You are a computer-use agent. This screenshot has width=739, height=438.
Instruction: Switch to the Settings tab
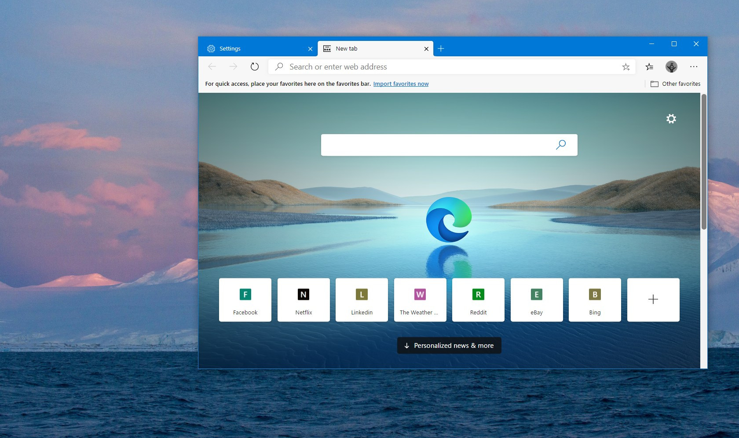point(255,48)
